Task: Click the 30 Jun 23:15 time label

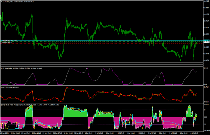Action: click(x=79, y=133)
